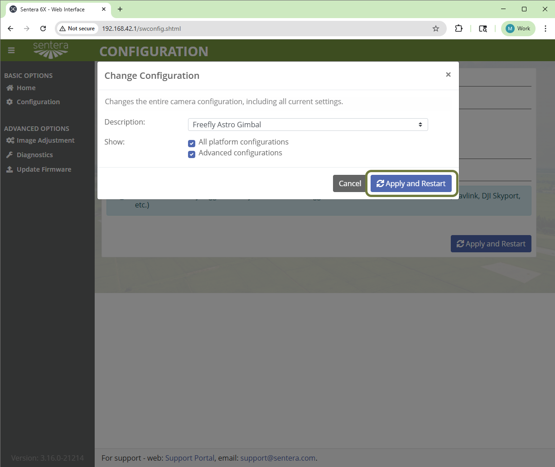
Task: Go to Home in sidebar
Action: tap(26, 88)
